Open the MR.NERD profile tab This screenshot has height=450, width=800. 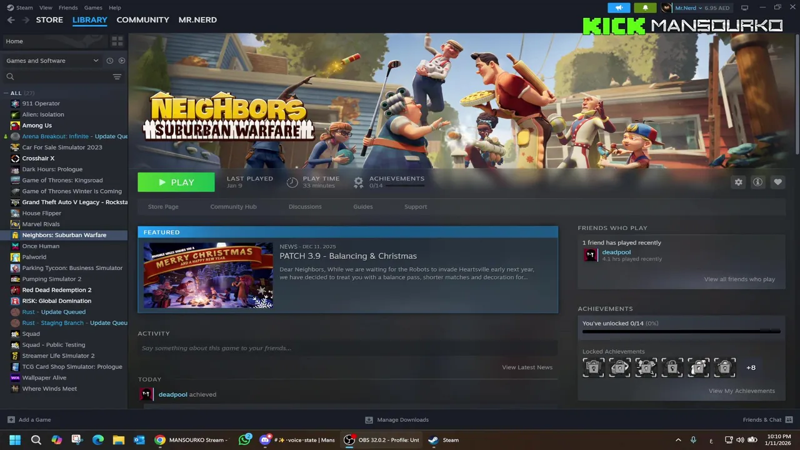[x=197, y=20]
